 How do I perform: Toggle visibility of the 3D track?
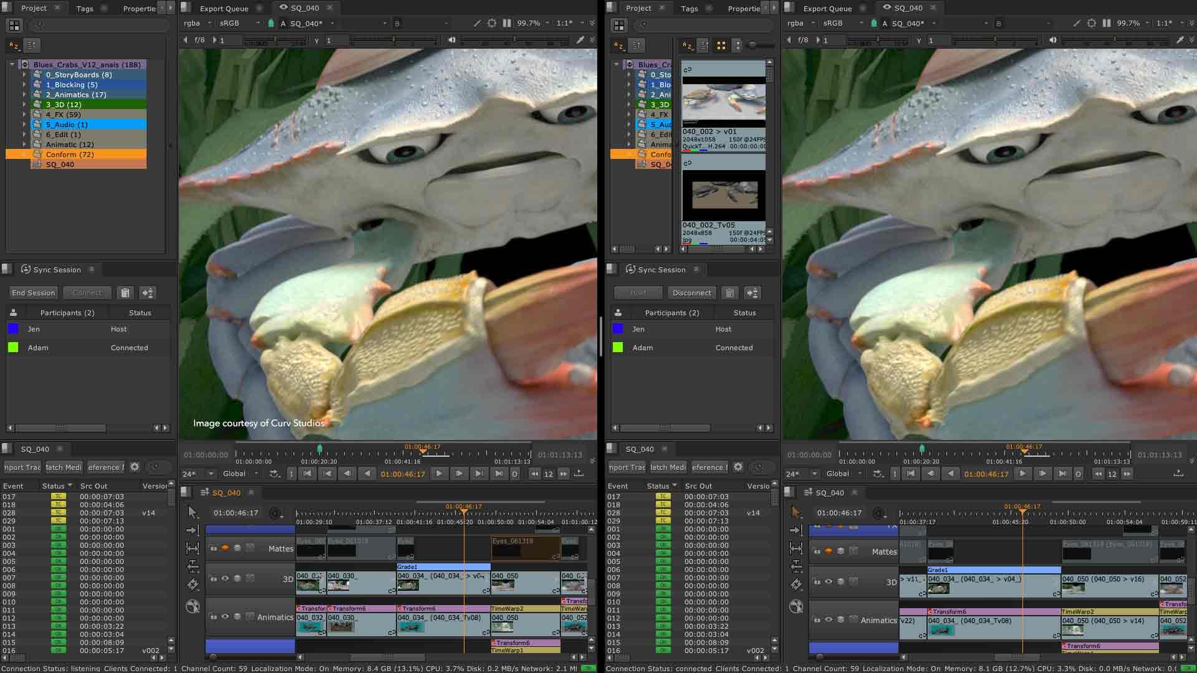pyautogui.click(x=225, y=578)
